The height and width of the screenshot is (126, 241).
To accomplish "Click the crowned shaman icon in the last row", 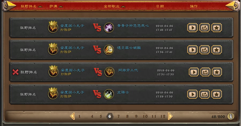I will point(53,94).
